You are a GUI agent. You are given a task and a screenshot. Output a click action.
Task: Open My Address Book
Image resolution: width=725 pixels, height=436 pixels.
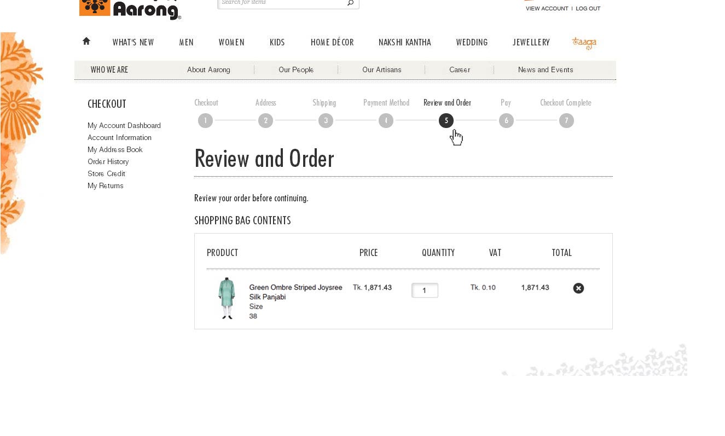point(115,150)
